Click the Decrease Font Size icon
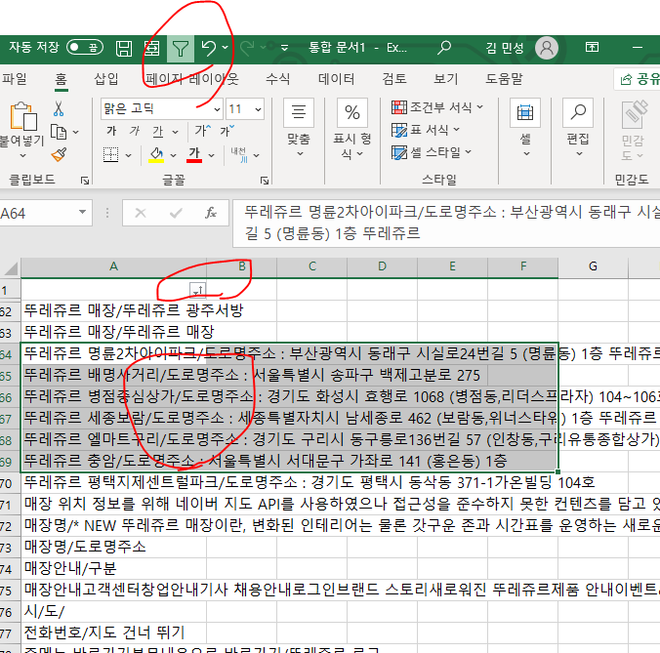Image resolution: width=660 pixels, height=653 pixels. point(227,131)
